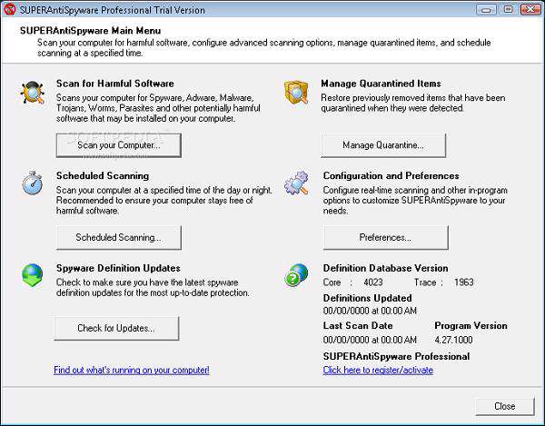Click Program Version value 4.27.1000

pos(453,340)
